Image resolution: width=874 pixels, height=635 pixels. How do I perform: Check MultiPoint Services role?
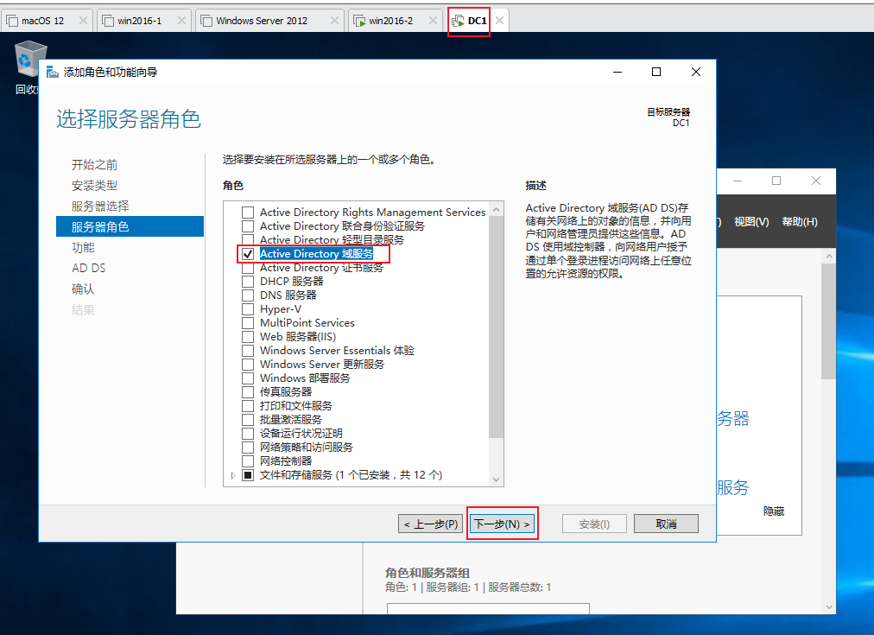pos(248,323)
